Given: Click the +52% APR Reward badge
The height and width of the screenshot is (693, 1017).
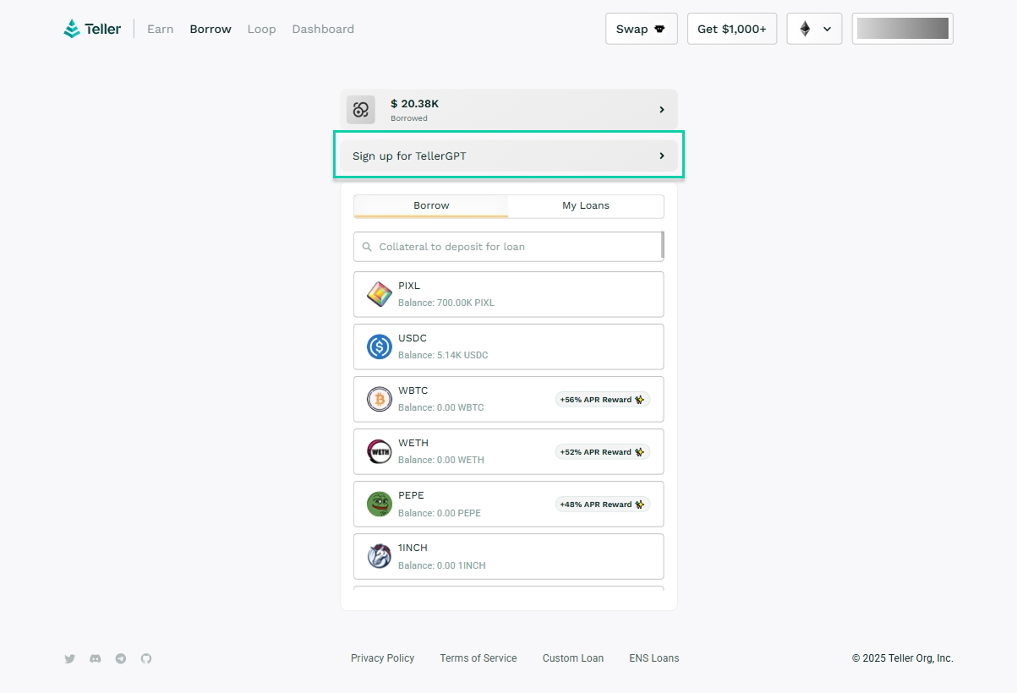Looking at the screenshot, I should 603,452.
